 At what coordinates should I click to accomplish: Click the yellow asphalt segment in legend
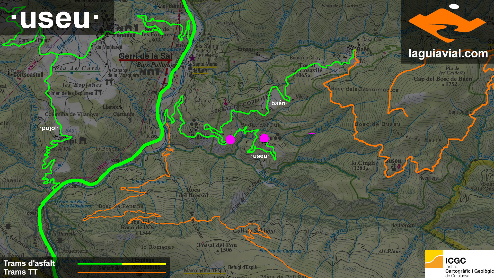144,264
